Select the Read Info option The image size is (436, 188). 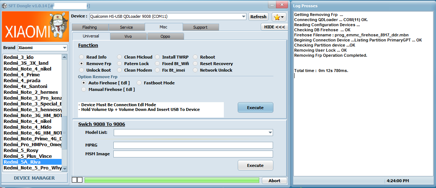[x=82, y=57]
